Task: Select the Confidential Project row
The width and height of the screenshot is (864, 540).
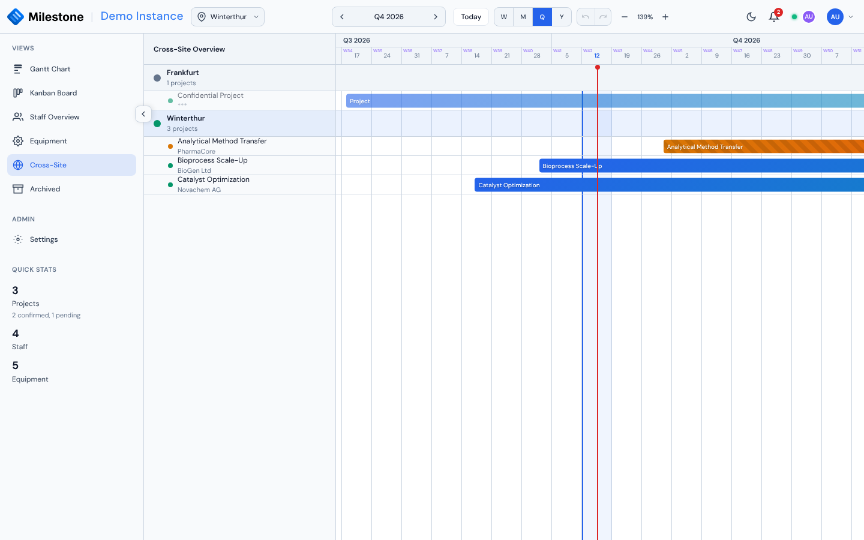Action: coord(240,101)
